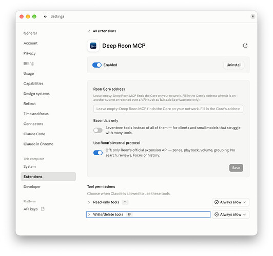Image resolution: width=273 pixels, height=256 pixels.
Task: Click the checkmark icon in Write/delete tools dropdown
Action: (x=217, y=215)
